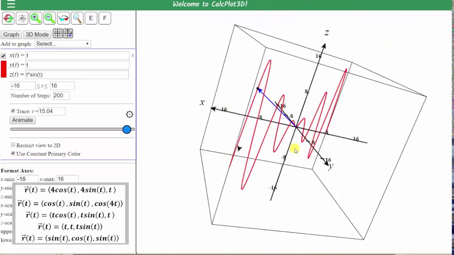Enable Restrict view to 2D
Image resolution: width=454 pixels, height=255 pixels.
coord(13,145)
